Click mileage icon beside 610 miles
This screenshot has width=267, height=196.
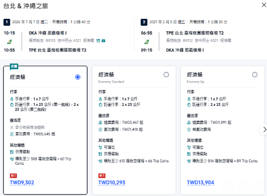click(100, 161)
